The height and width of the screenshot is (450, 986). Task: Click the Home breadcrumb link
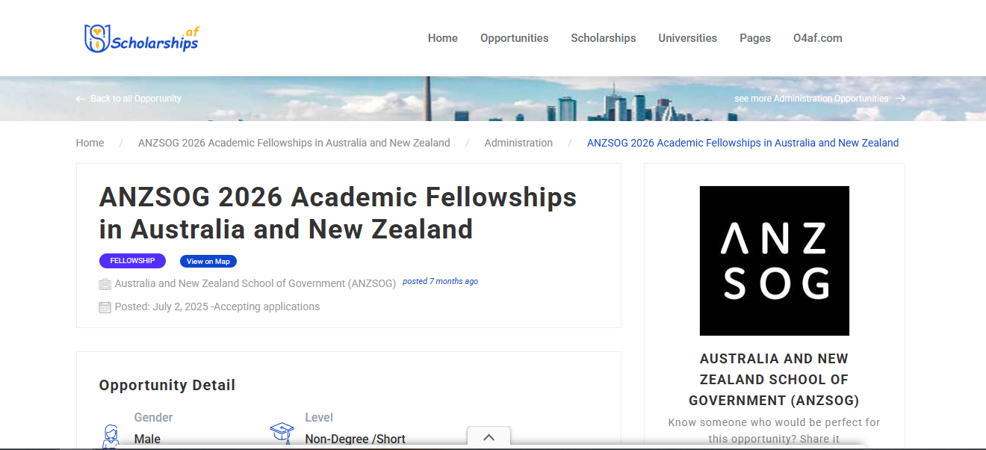(90, 143)
